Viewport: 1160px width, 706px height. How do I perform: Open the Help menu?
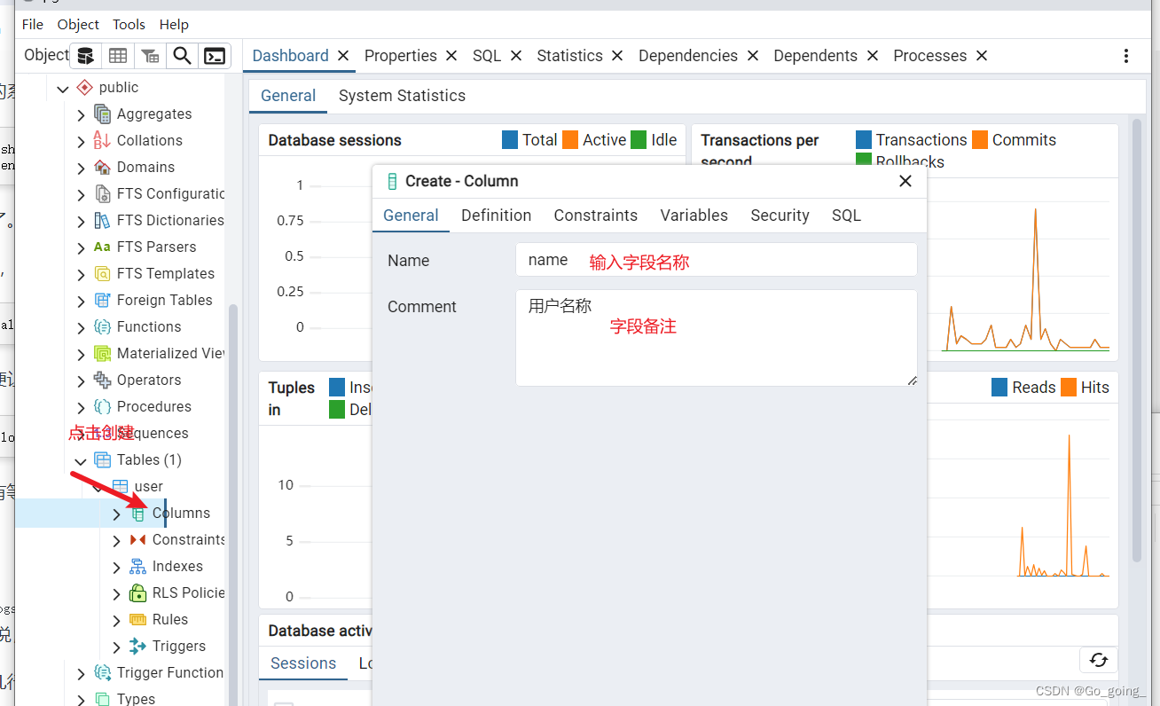[174, 24]
